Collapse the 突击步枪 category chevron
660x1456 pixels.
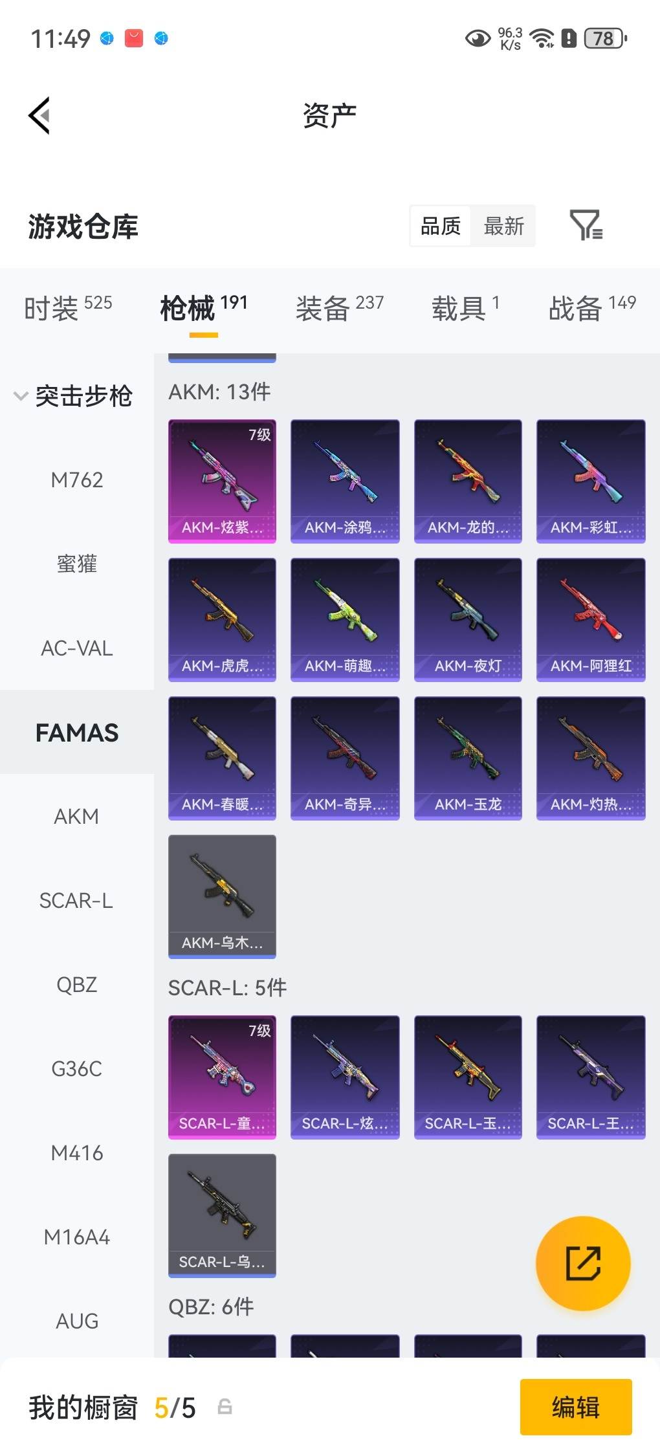coord(21,396)
